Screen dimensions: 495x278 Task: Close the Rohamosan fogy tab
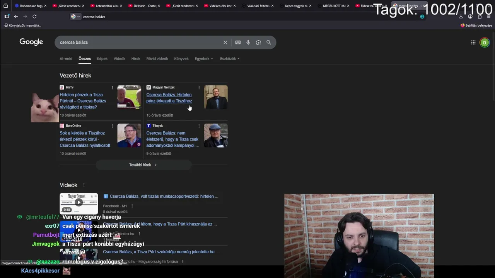pyautogui.click(x=45, y=6)
